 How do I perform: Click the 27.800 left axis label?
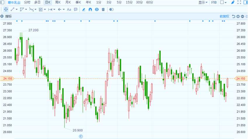point(7,24)
